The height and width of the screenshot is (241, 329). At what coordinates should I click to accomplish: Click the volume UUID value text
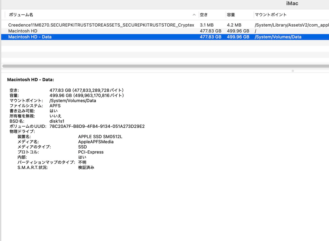pos(97,127)
